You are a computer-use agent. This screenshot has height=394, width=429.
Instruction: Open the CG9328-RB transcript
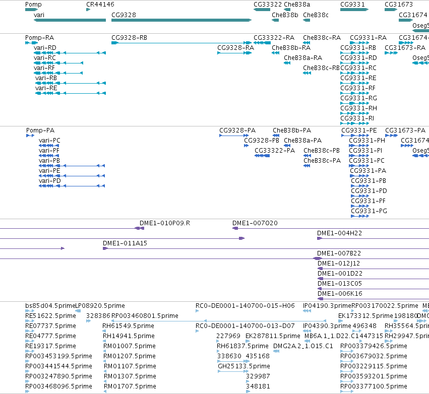[181, 43]
